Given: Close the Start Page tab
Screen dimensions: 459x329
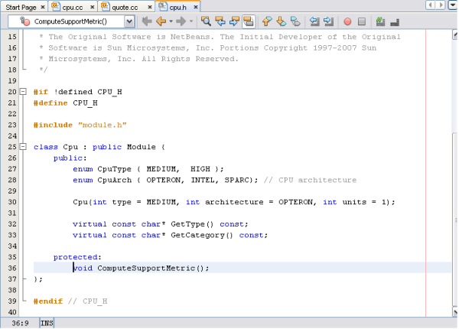Looking at the screenshot, I should tap(44, 6).
